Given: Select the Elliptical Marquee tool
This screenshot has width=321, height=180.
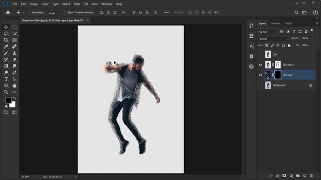Looking at the screenshot, I should pyautogui.click(x=14, y=27).
